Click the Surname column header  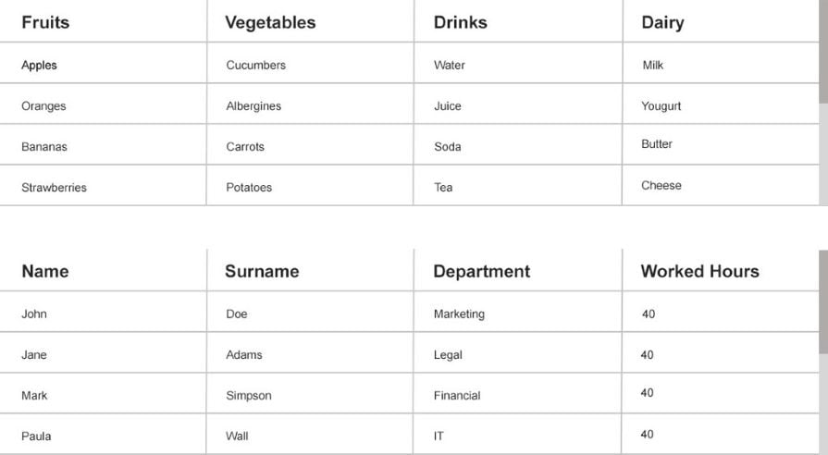(x=262, y=271)
